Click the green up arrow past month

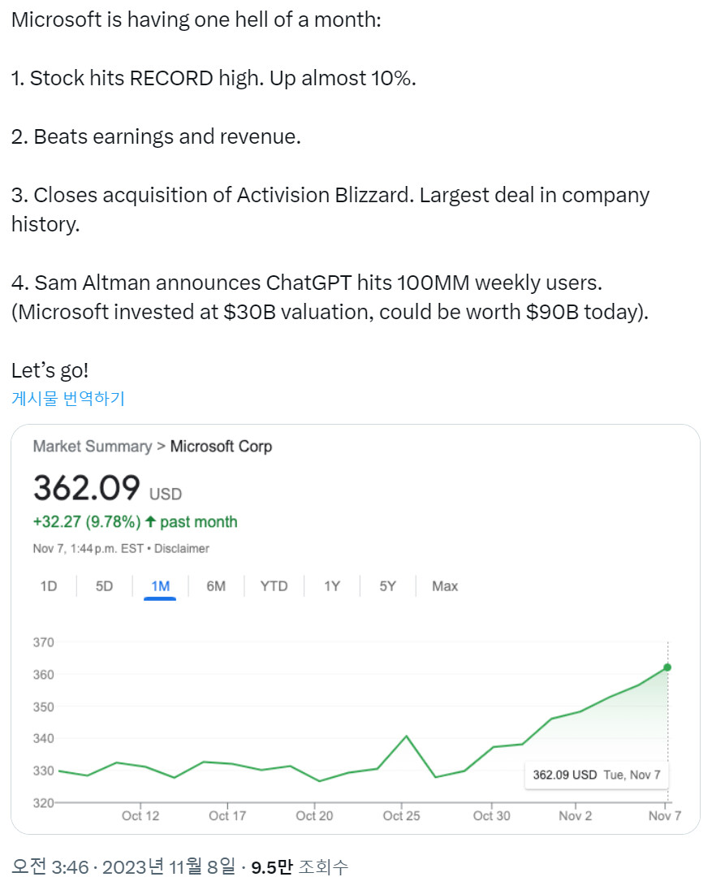[150, 521]
